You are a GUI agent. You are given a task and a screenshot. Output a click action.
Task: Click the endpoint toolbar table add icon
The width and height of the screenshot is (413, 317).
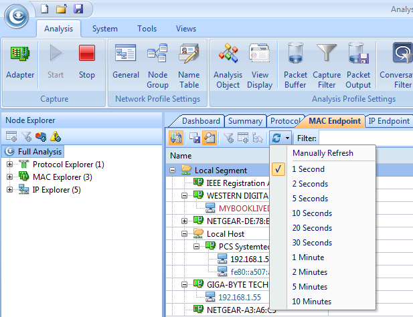[243, 138]
